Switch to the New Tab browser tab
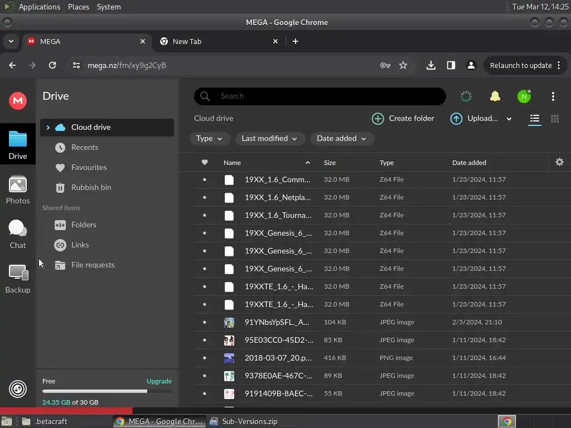Screen dimensions: 571x428 point(219,41)
